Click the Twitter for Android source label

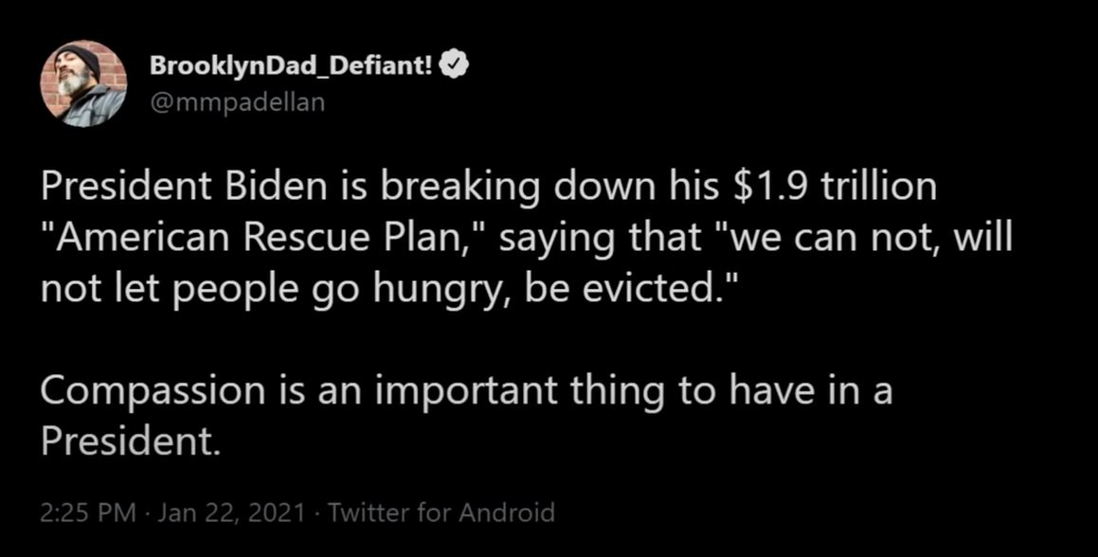pos(441,512)
